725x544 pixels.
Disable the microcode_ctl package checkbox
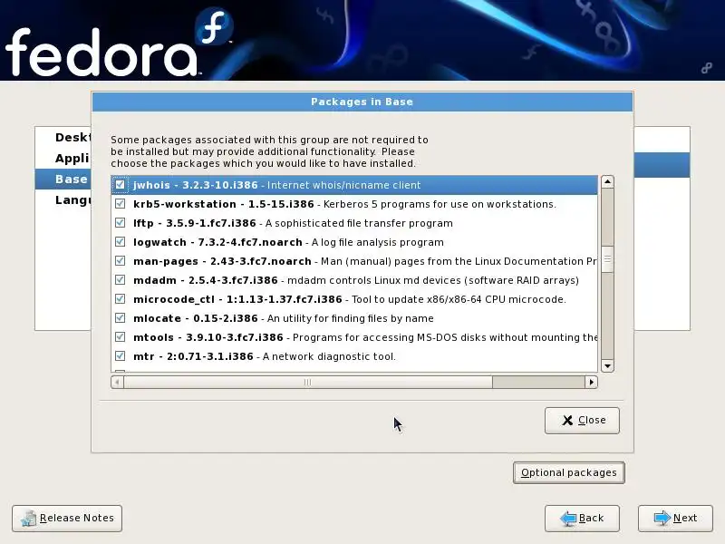[121, 298]
